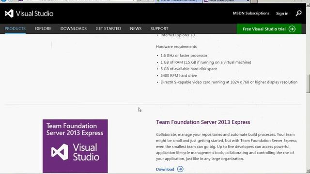Viewport: 310px width, 174px height.
Task: Open the SUPPORT menu
Action: [159, 29]
